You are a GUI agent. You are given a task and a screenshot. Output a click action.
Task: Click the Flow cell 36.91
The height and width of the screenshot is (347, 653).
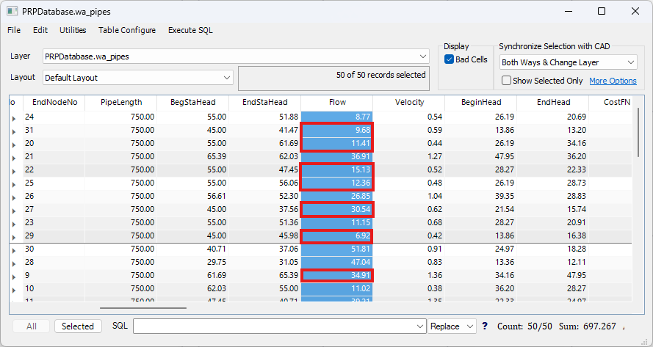(337, 156)
